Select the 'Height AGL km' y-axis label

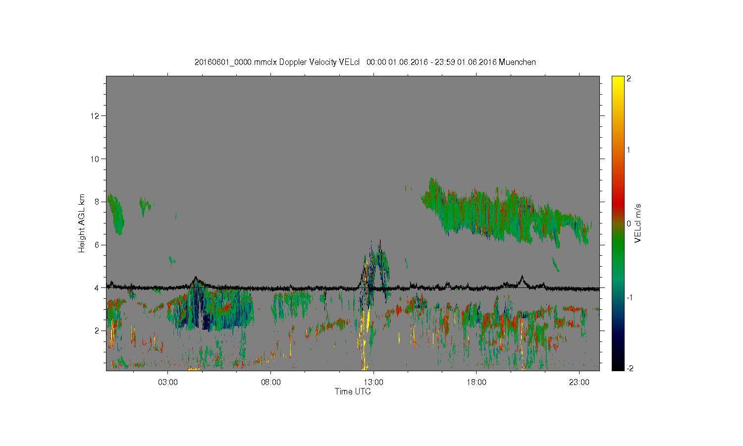[x=82, y=223]
